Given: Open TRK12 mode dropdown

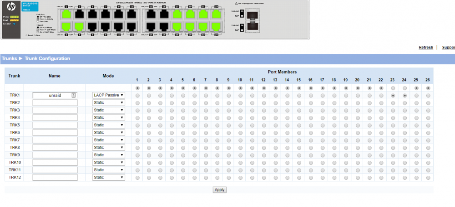Looking at the screenshot, I should point(109,177).
